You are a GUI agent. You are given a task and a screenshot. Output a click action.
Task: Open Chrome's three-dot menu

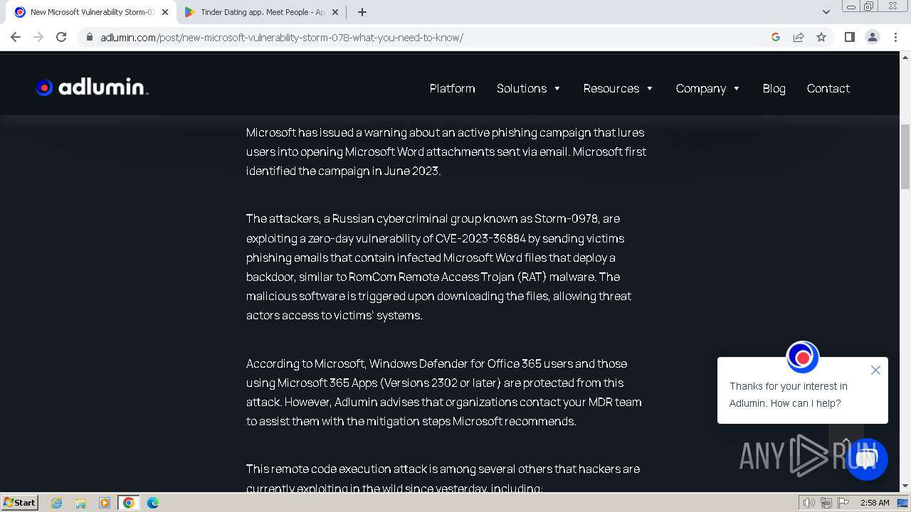pos(895,37)
